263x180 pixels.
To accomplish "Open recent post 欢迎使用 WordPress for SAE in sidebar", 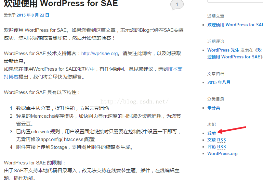I will pos(235,25).
